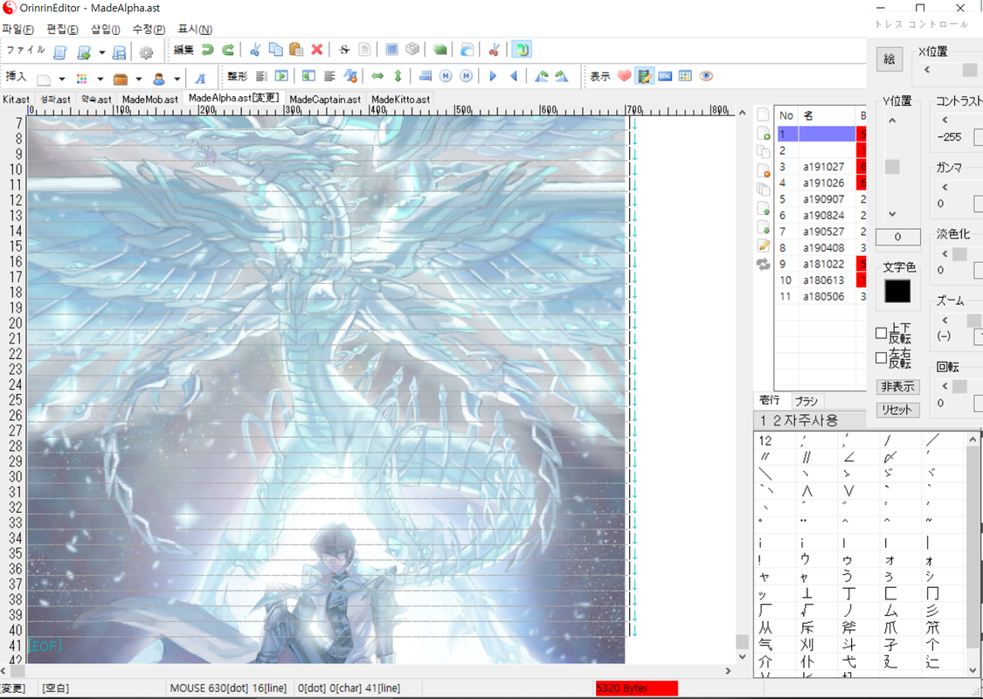The image size is (983, 699).
Task: Open the 수정(P) menu
Action: [149, 30]
